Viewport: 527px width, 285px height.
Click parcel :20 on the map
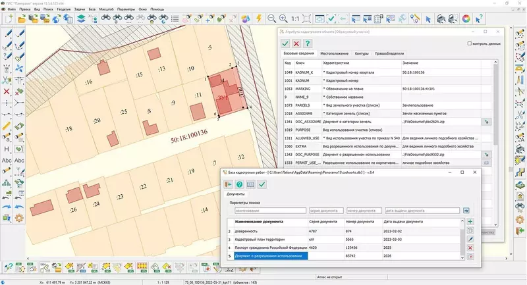97,121
